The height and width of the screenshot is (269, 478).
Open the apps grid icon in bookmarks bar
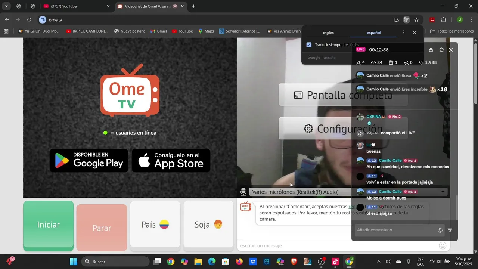click(x=6, y=31)
